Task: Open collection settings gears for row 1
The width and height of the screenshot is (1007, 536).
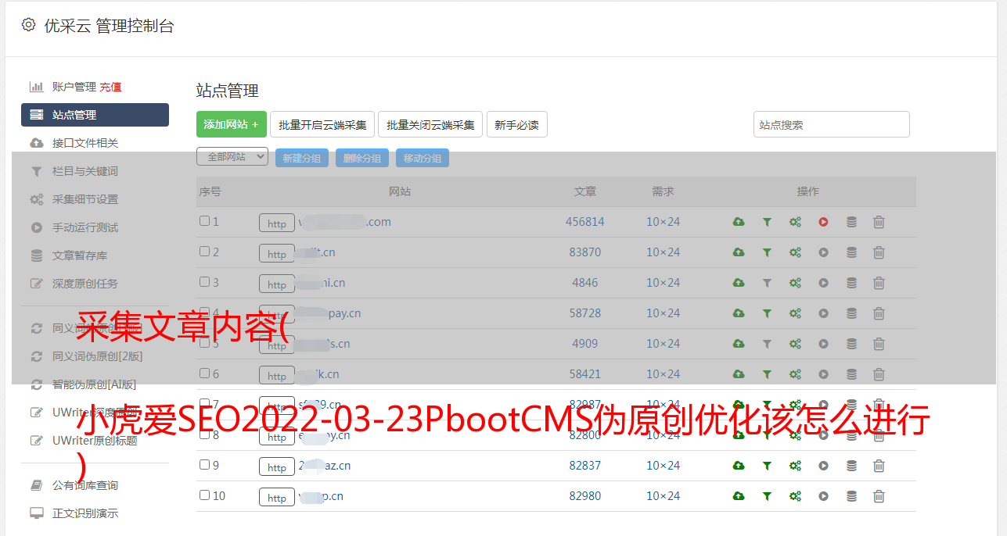Action: tap(795, 222)
